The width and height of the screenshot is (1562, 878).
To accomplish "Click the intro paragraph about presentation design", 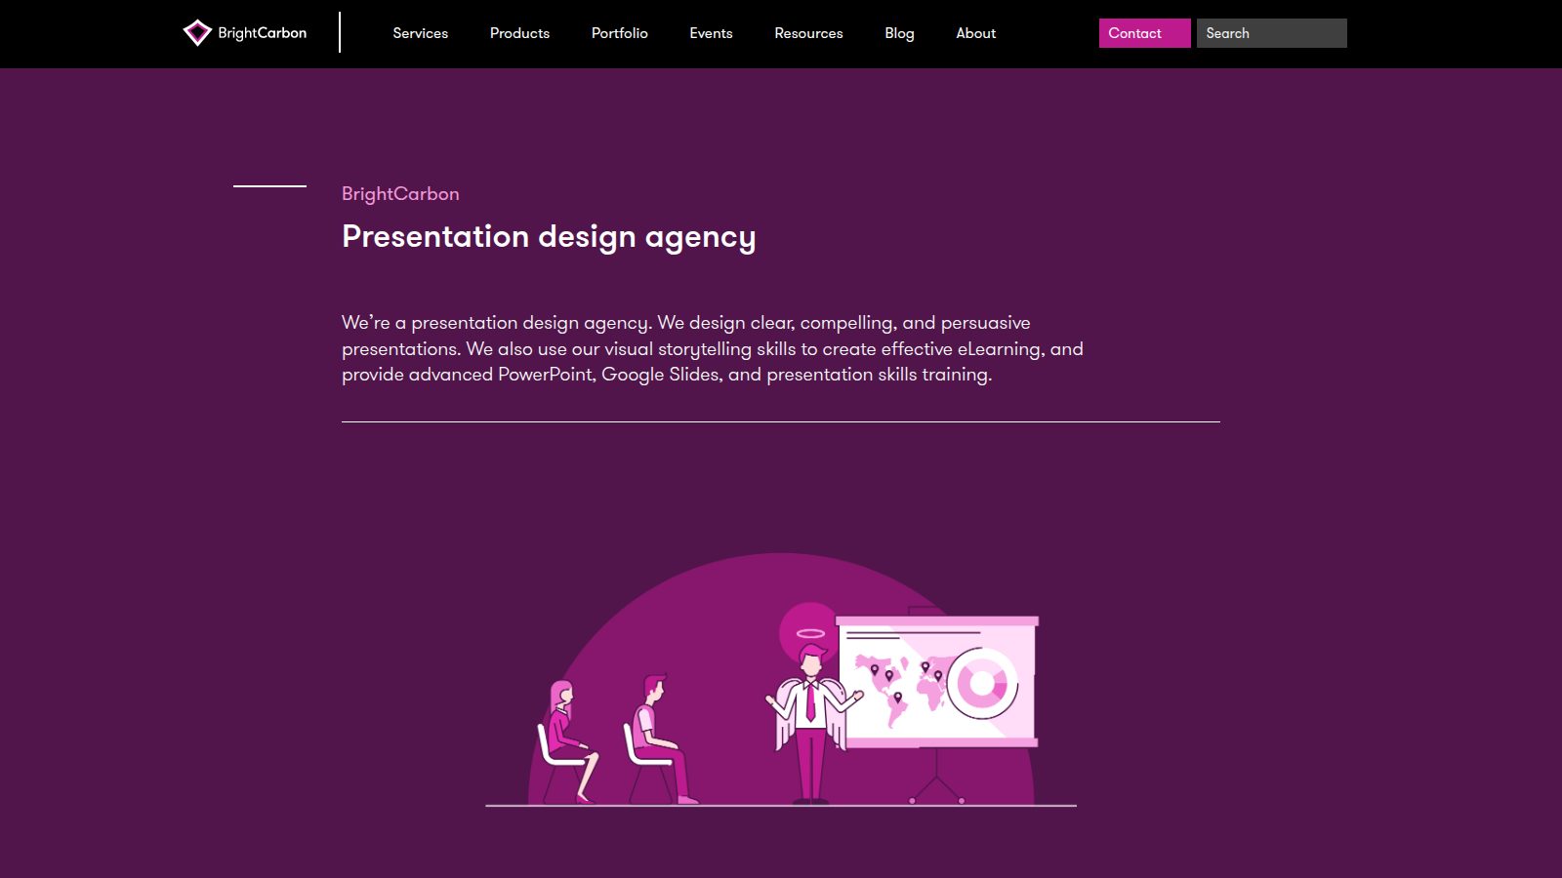I will [713, 348].
